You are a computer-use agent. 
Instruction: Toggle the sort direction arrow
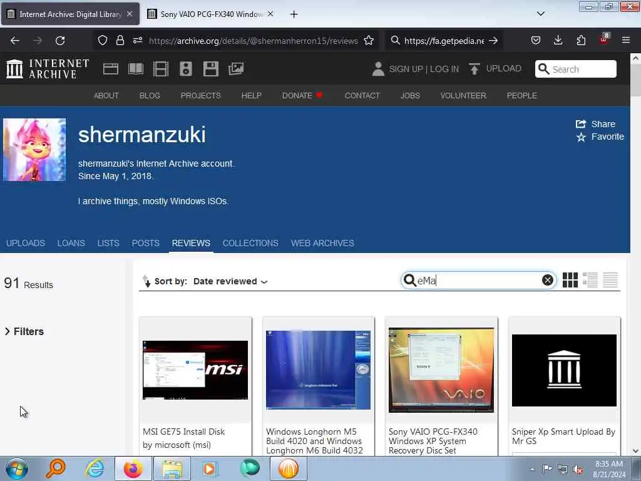click(x=146, y=281)
